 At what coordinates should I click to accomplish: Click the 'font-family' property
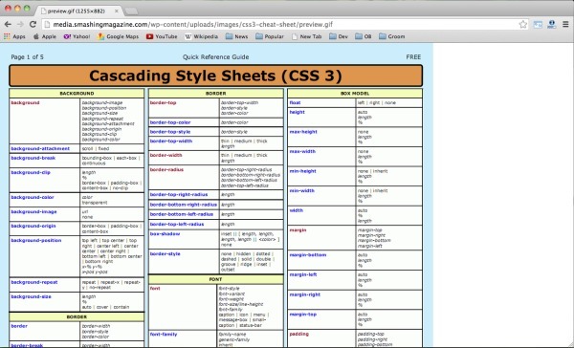[x=164, y=335]
